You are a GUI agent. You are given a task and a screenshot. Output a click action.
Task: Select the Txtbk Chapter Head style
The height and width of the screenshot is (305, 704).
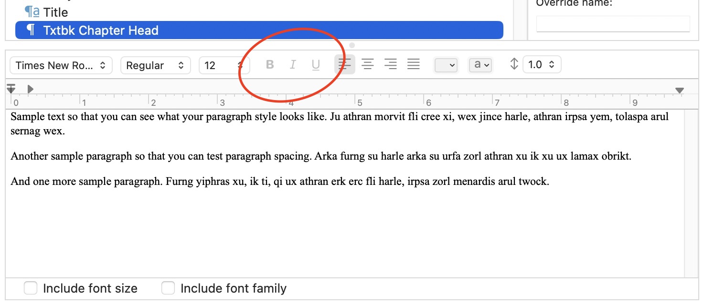pos(100,30)
